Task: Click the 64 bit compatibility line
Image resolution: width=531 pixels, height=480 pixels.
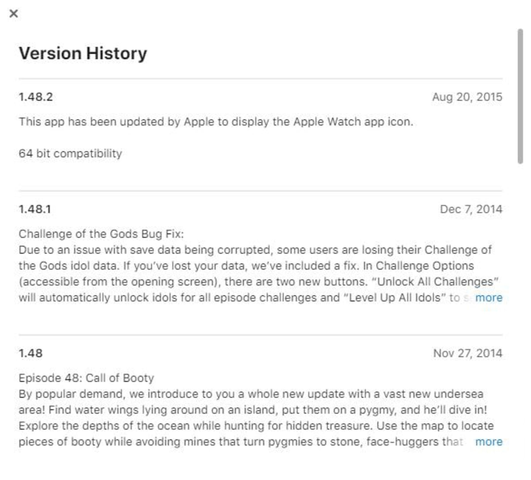Action: point(70,154)
